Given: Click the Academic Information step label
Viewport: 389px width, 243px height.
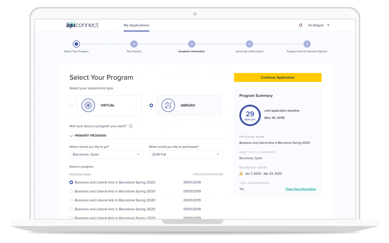Looking at the screenshot, I should (x=191, y=51).
